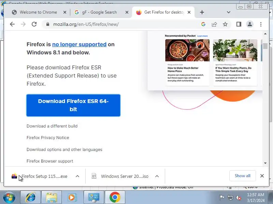
Task: Close the Get Firefox for desktop tab
Action: tap(189, 12)
